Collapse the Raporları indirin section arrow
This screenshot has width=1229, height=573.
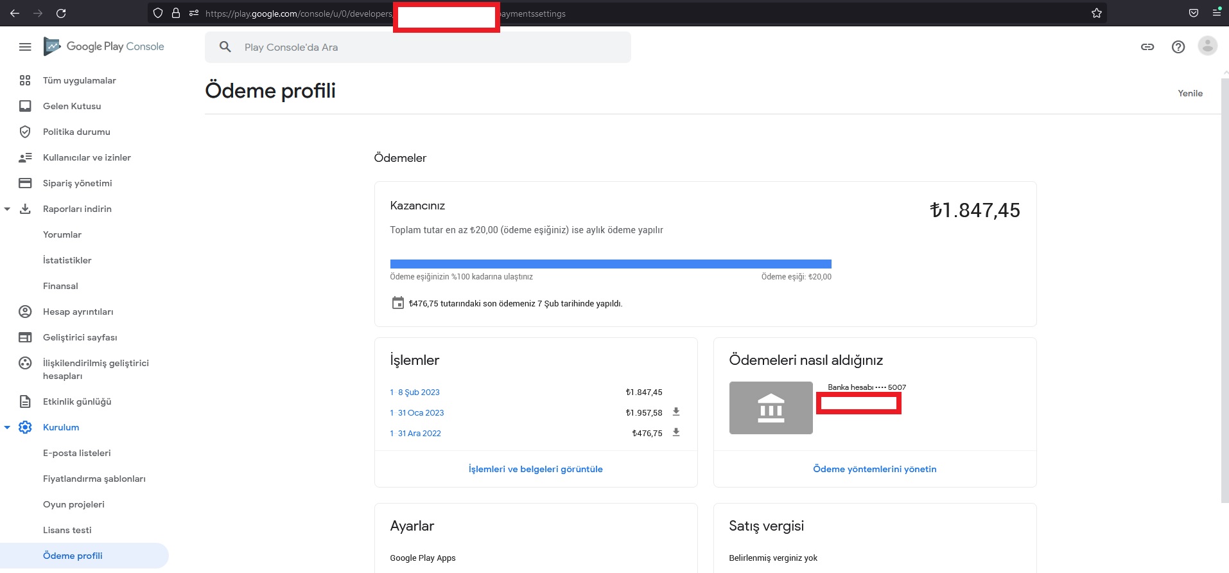(x=7, y=209)
